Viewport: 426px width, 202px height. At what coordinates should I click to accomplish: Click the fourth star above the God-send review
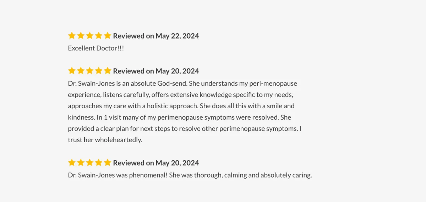(x=99, y=70)
